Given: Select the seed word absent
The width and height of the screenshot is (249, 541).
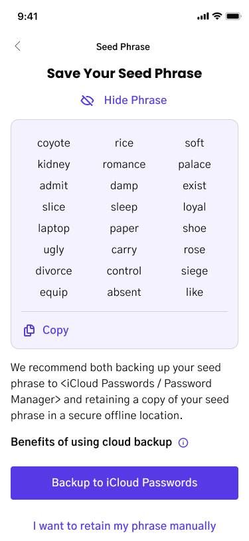Looking at the screenshot, I should [x=124, y=292].
